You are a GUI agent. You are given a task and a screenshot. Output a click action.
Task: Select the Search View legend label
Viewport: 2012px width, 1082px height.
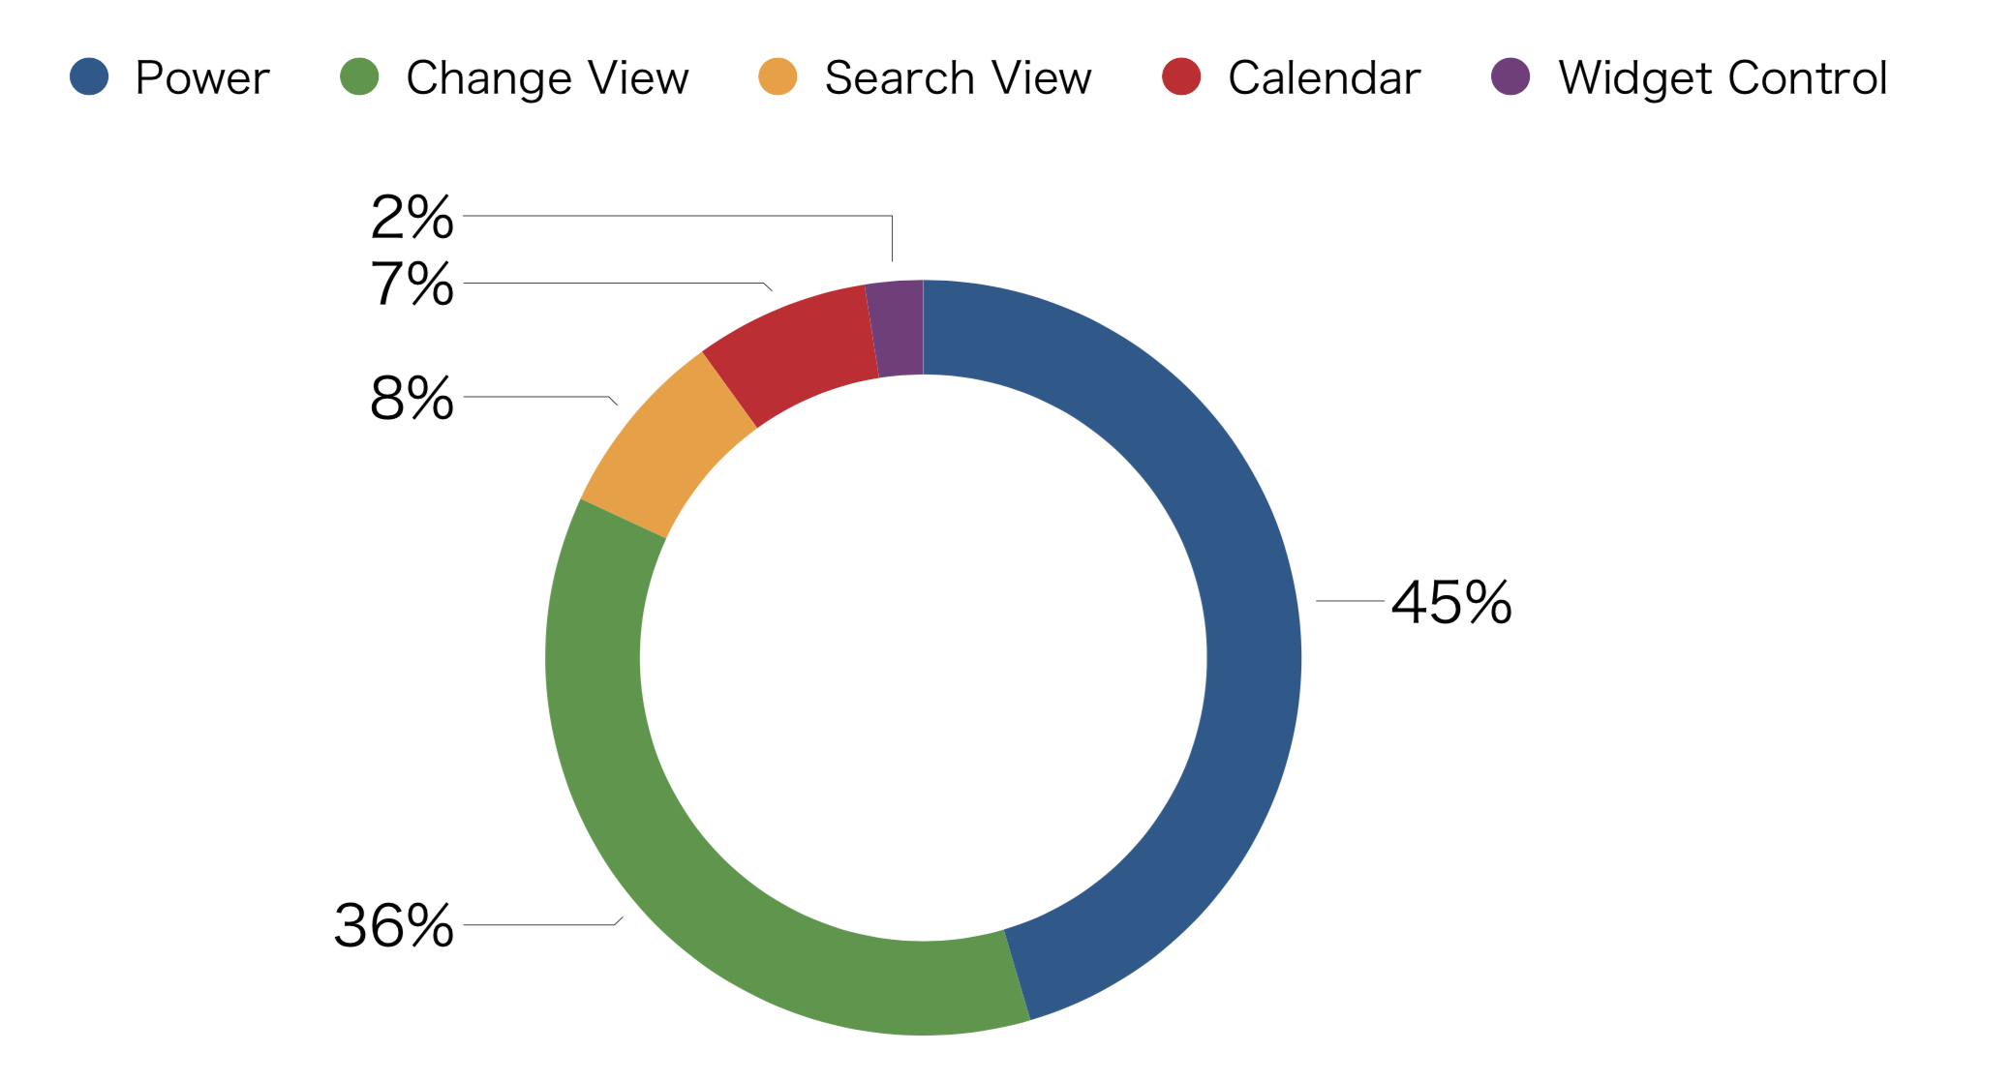coord(958,77)
